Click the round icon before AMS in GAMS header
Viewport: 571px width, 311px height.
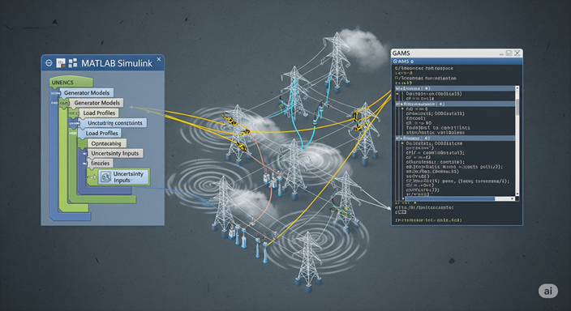coord(396,62)
